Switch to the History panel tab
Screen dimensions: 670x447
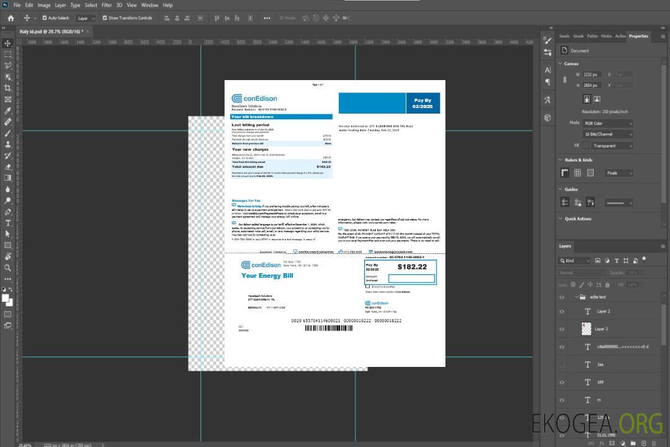tap(606, 36)
